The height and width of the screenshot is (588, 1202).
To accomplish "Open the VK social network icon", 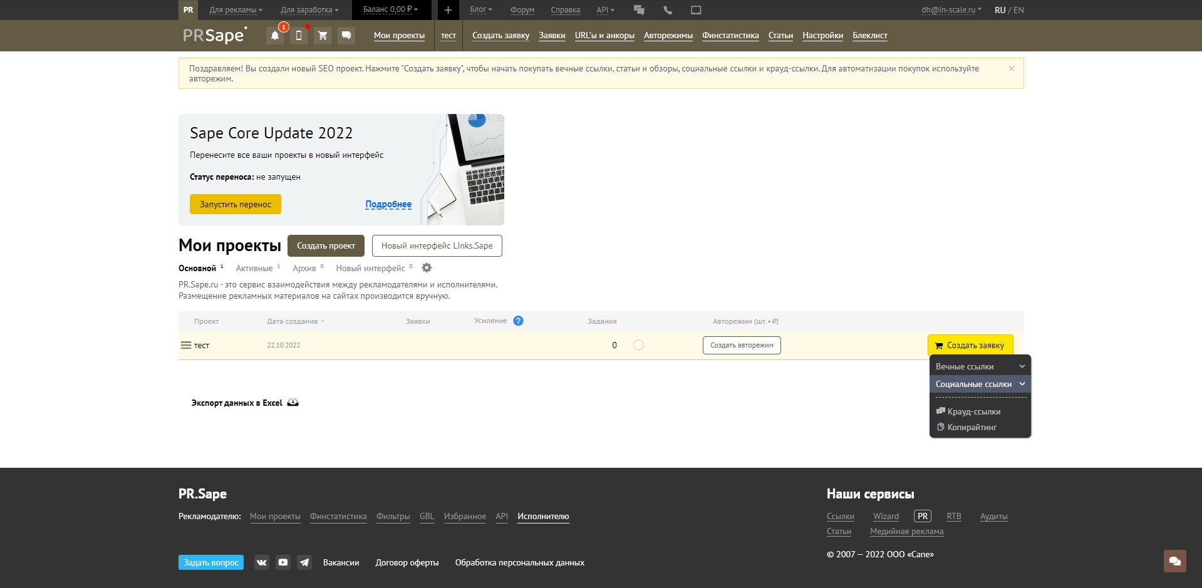I will pos(262,562).
